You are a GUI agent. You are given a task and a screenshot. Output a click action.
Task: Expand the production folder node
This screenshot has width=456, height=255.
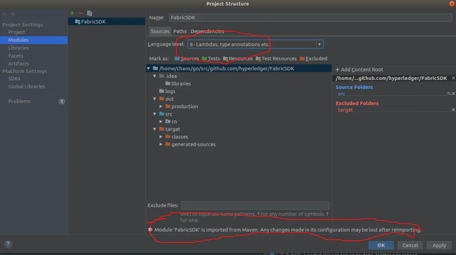[x=161, y=106]
